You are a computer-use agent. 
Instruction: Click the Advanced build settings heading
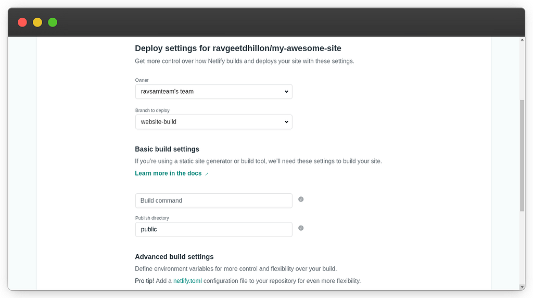(174, 257)
